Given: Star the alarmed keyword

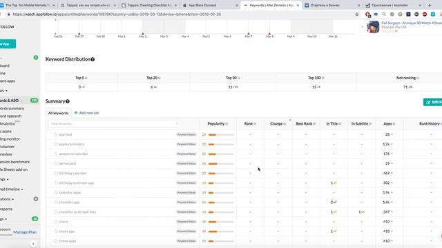Looking at the screenshot, I should [56, 134].
